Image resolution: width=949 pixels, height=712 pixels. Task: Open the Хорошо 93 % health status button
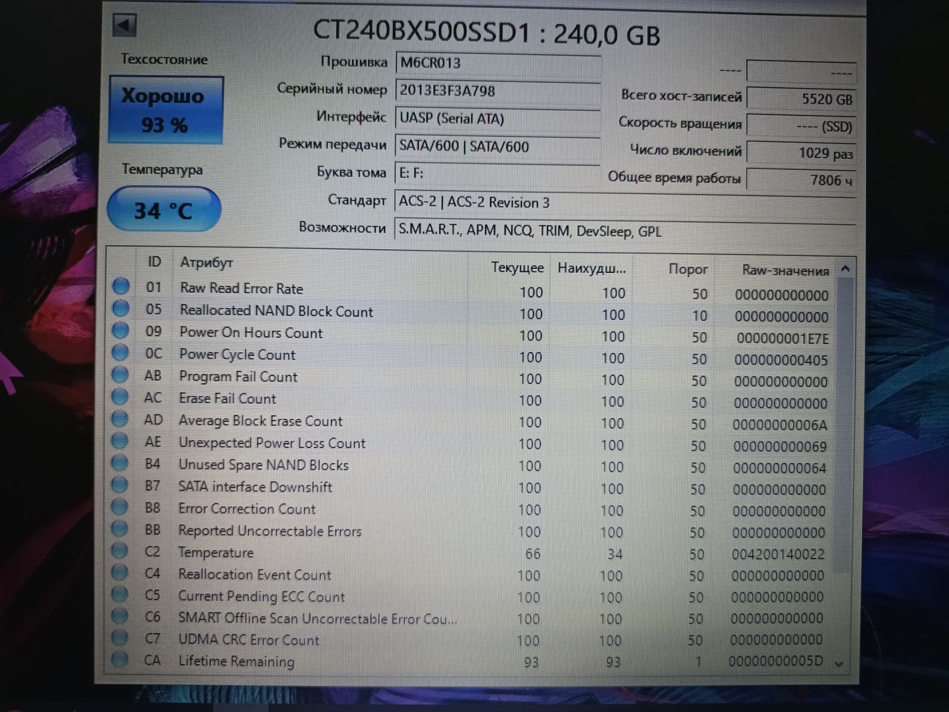point(166,110)
